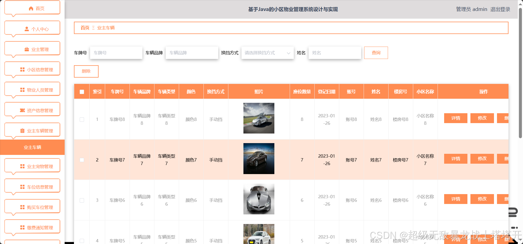Click the ticket icon beside 资产信息管理
Viewport: 523px width, 244px height.
pos(22,110)
